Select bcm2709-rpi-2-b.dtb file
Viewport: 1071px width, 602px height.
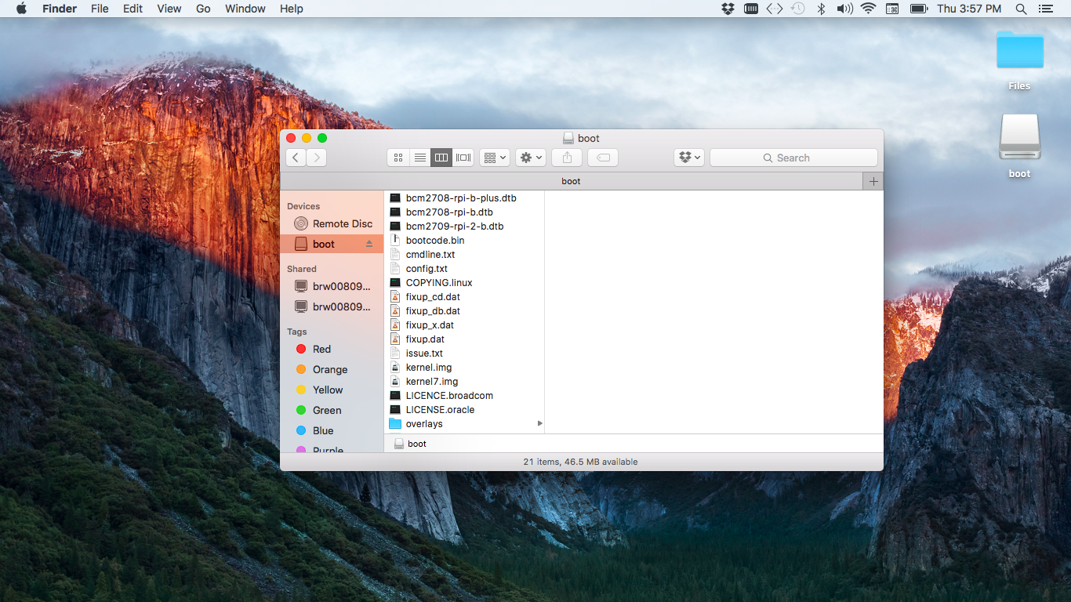pyautogui.click(x=465, y=227)
